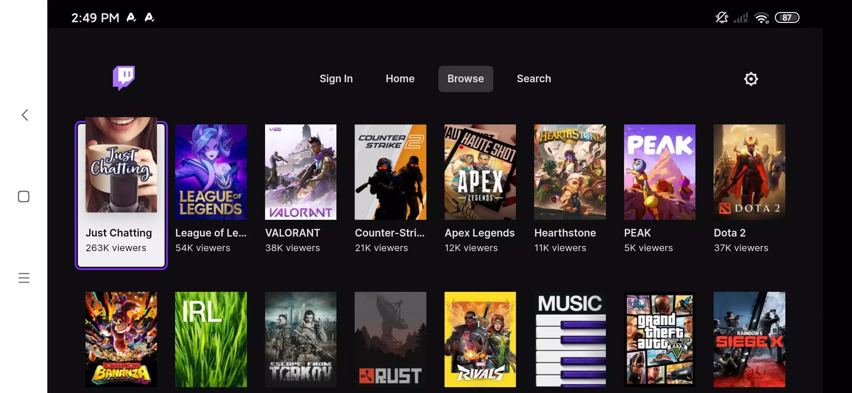Viewport: 852px width, 393px height.
Task: Click the Sign In button
Action: pos(336,79)
